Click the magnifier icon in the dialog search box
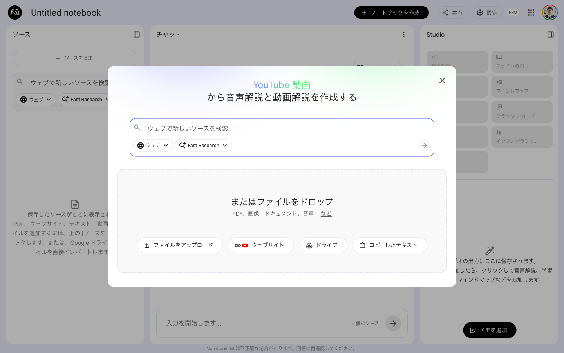The height and width of the screenshot is (353, 564). (137, 127)
